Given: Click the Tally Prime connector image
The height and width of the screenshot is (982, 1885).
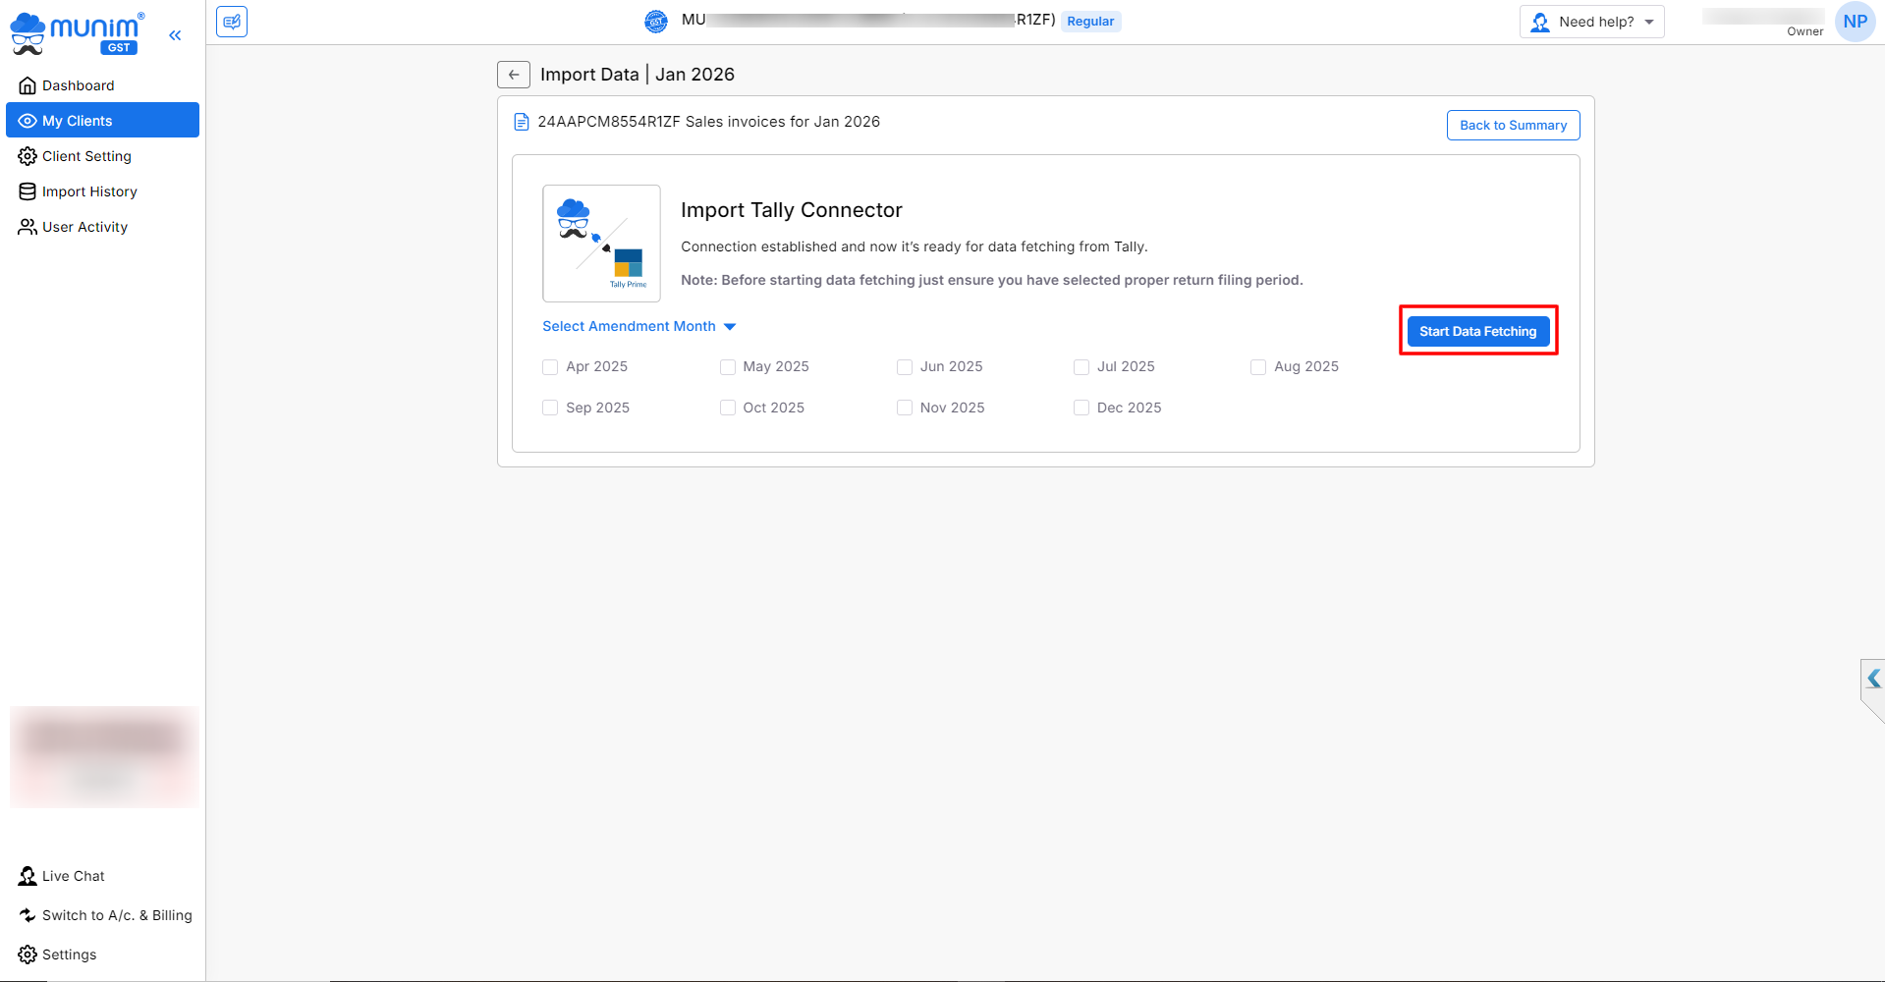Looking at the screenshot, I should coord(601,244).
